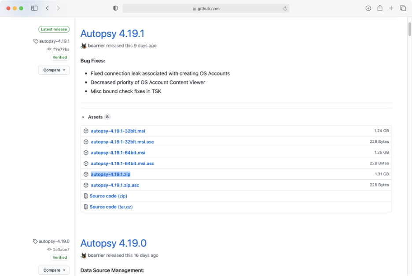Open the Autopsy 4.19.0 release title
Image resolution: width=412 pixels, height=276 pixels.
click(114, 243)
